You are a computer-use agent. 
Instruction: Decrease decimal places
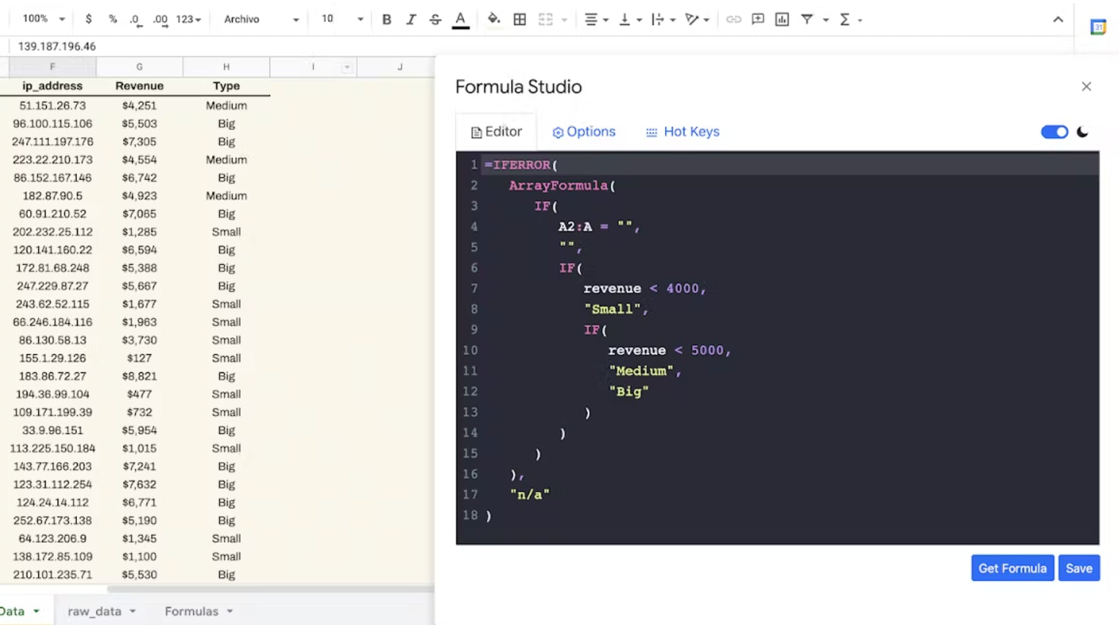136,19
